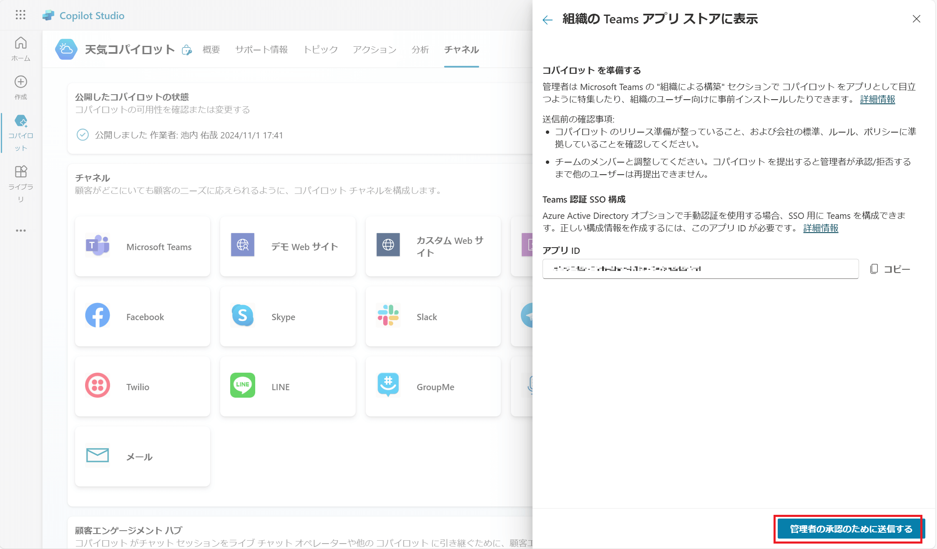Open the sidebar more options ellipsis

(21, 231)
